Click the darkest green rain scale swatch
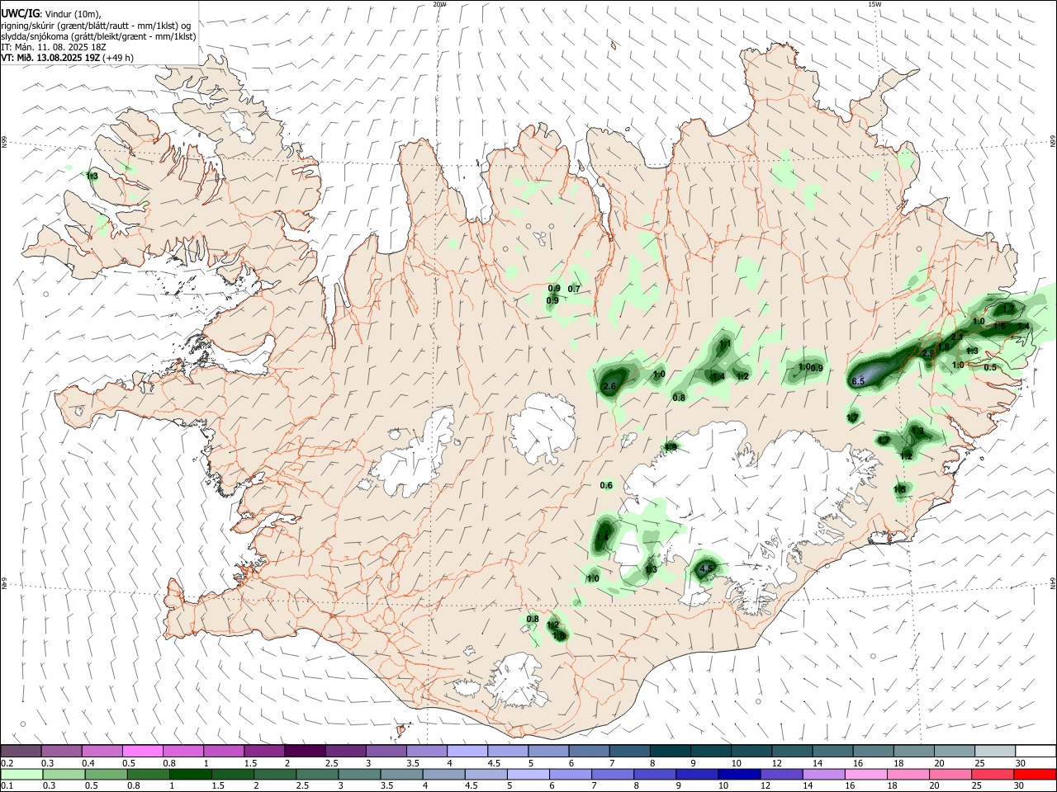Image resolution: width=1057 pixels, height=792 pixels. coord(191,774)
